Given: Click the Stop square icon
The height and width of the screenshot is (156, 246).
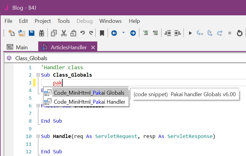Looking at the screenshot, I should pyautogui.click(x=230, y=33).
